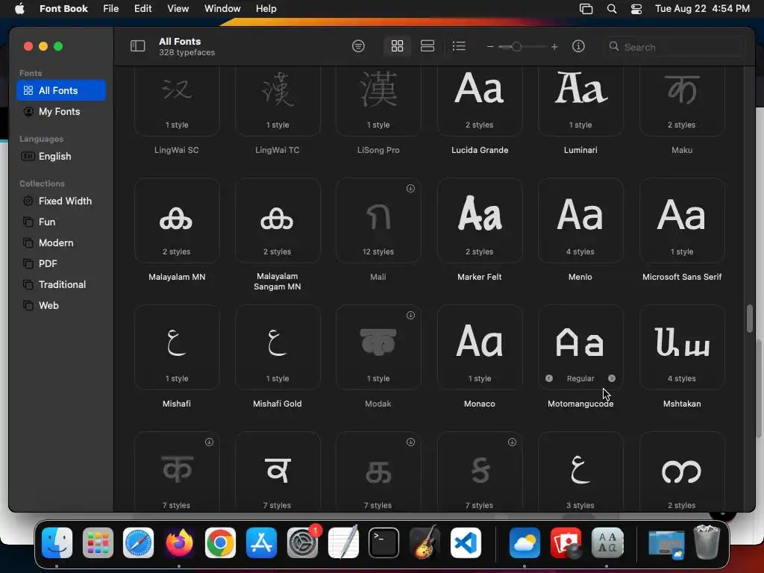Open the App Store from the Dock

click(x=261, y=543)
